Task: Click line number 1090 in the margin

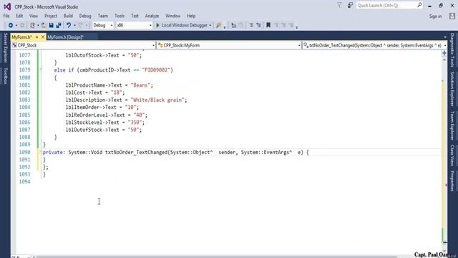Action: pyautogui.click(x=24, y=152)
